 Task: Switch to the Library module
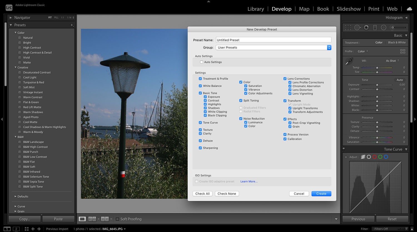click(x=255, y=9)
